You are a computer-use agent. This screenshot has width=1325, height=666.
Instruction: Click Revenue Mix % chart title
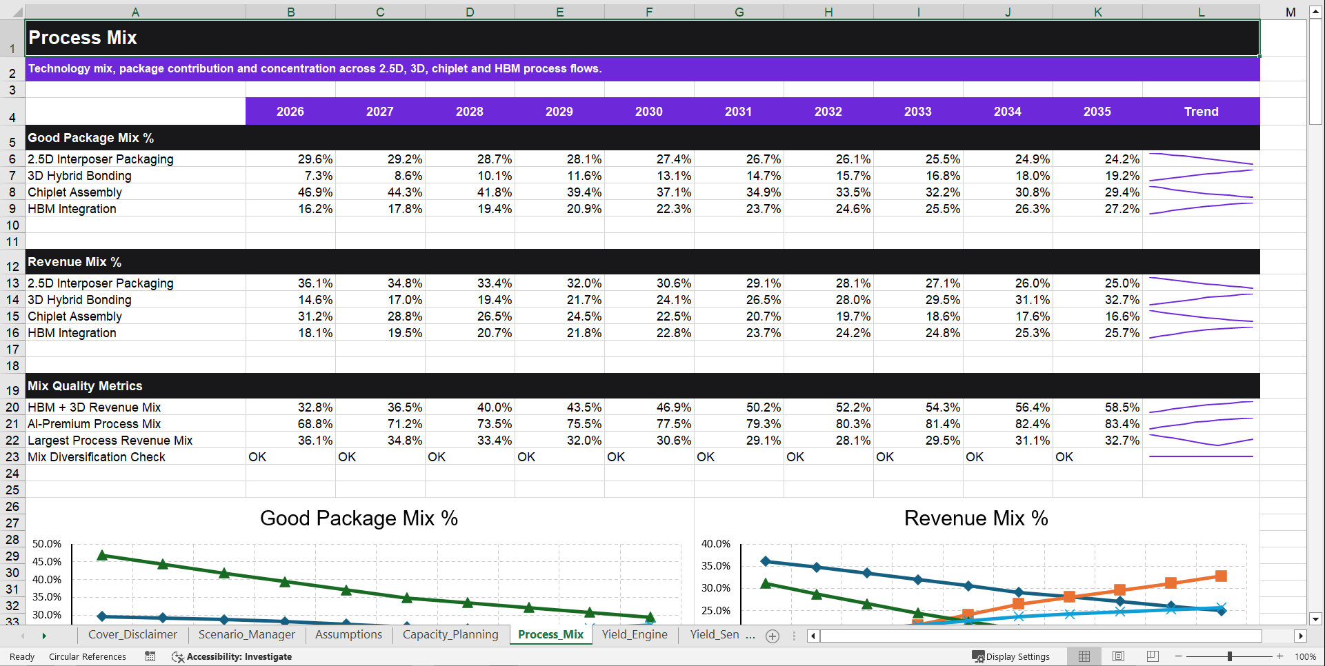click(976, 518)
